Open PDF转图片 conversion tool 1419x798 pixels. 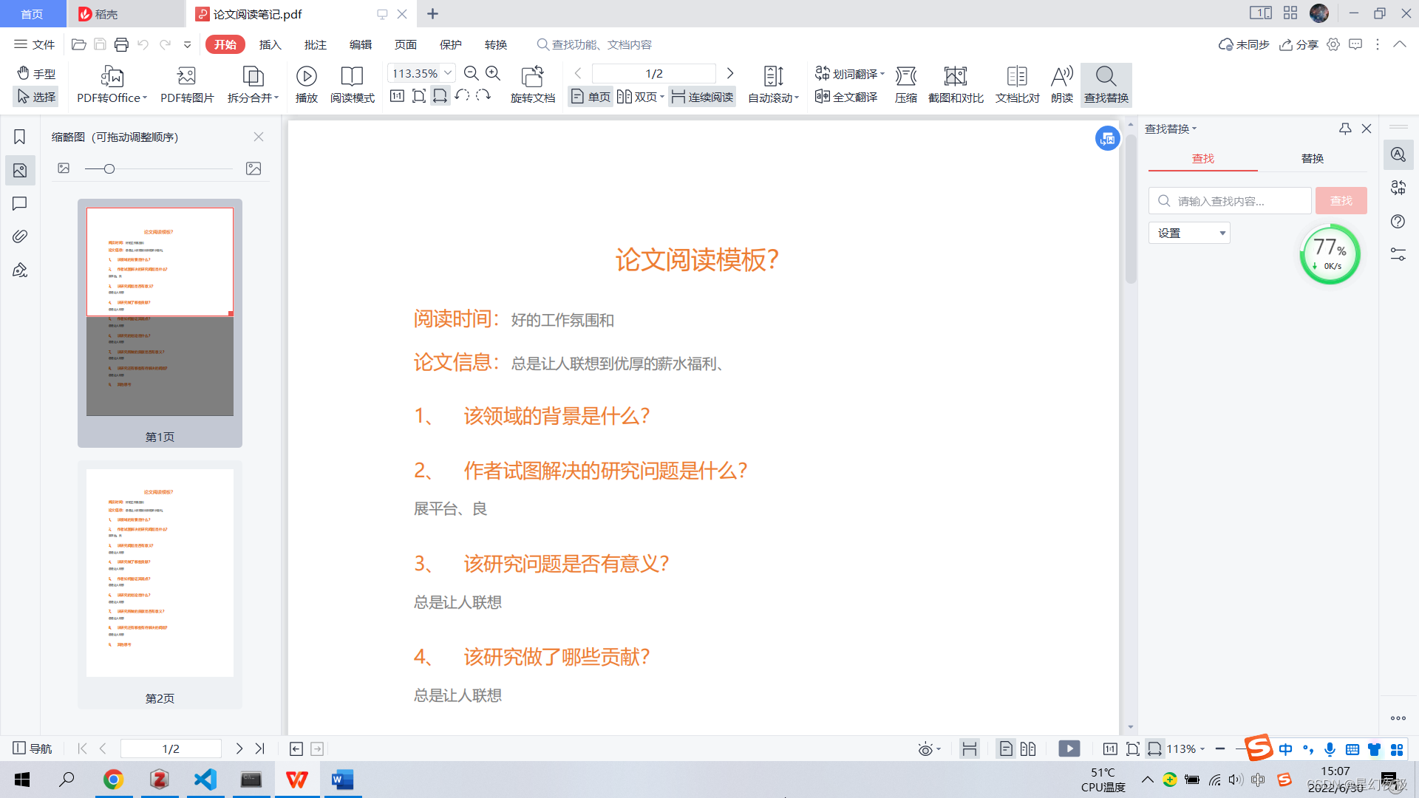(186, 83)
